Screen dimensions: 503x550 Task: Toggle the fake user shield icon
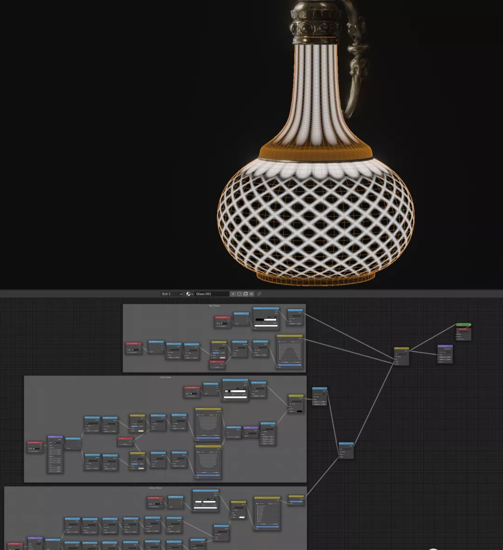click(x=239, y=294)
